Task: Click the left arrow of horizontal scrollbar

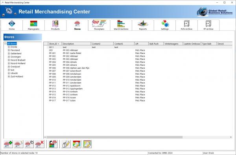Action: point(45,137)
